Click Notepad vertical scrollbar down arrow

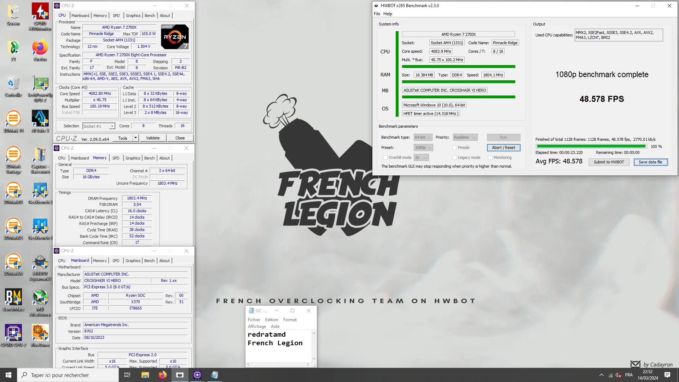point(314,359)
